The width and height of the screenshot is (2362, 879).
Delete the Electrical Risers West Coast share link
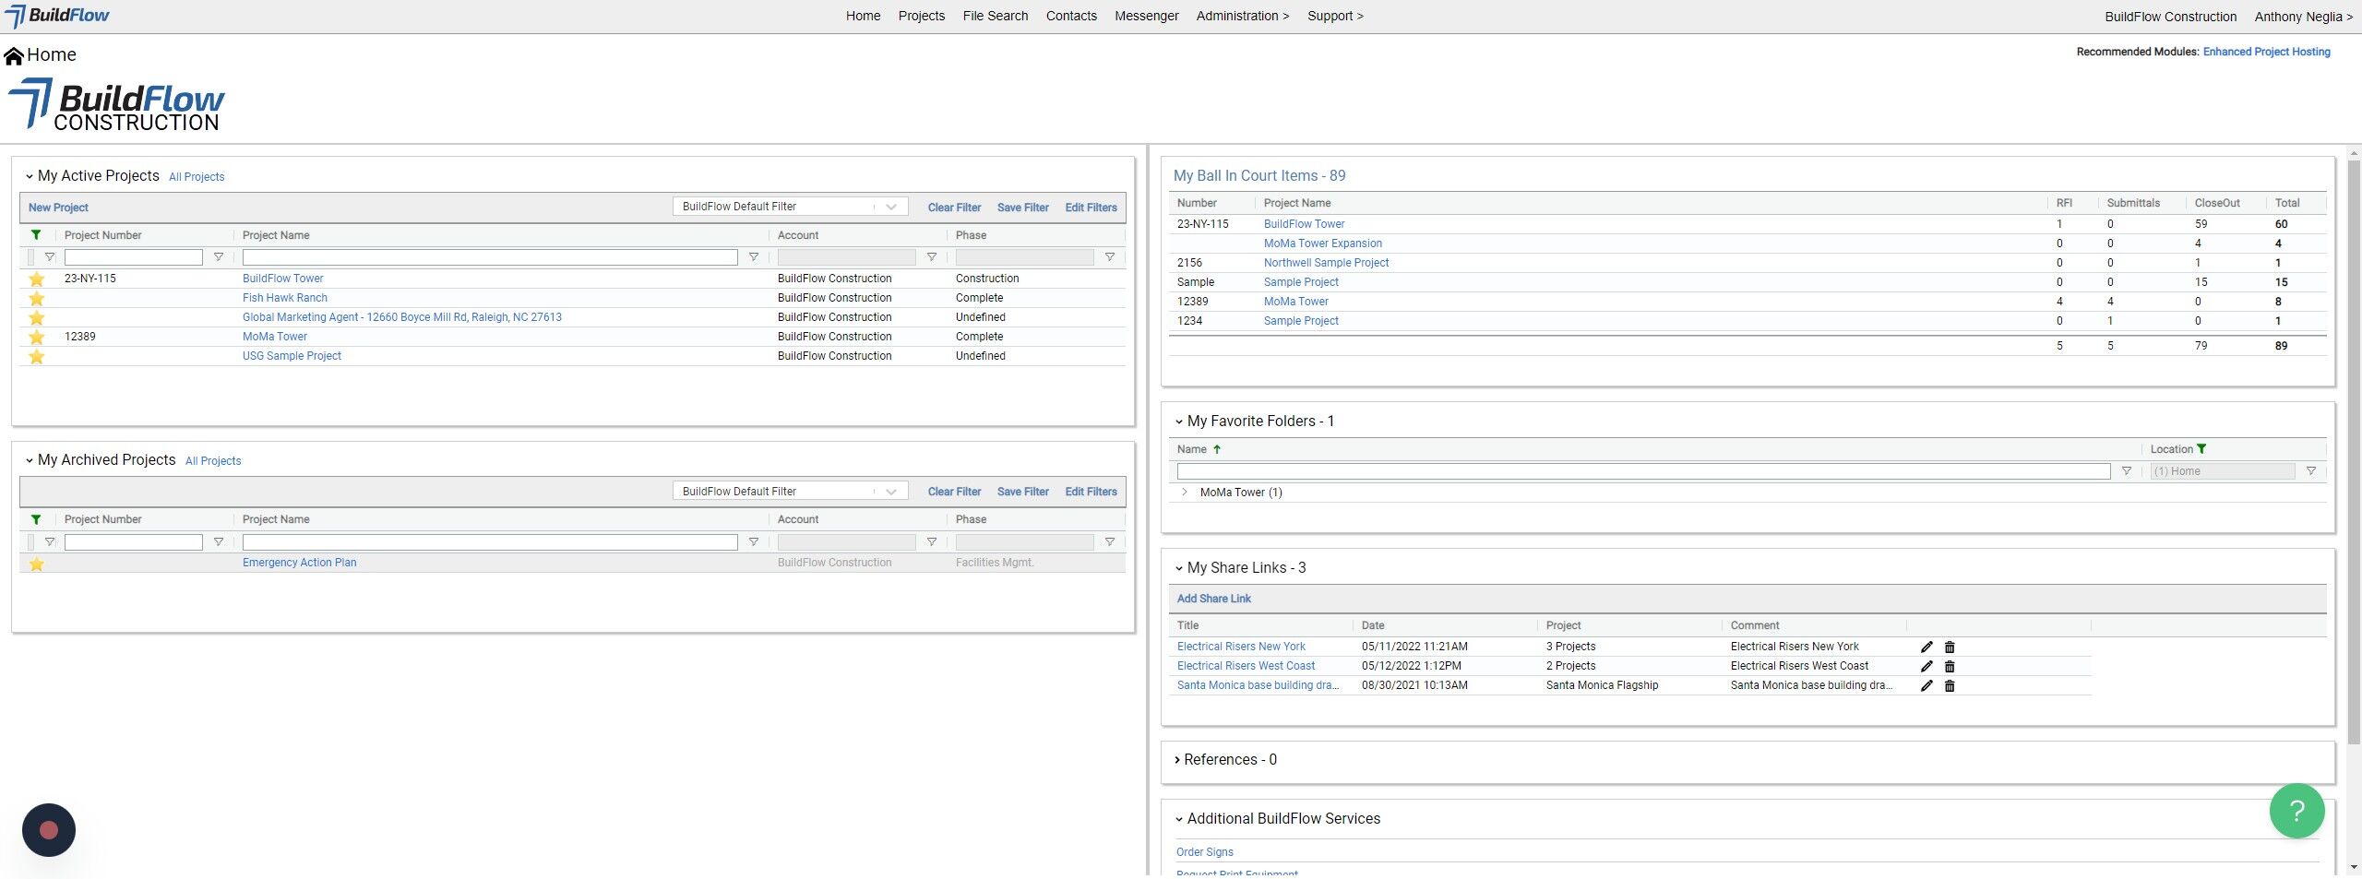click(x=1950, y=667)
